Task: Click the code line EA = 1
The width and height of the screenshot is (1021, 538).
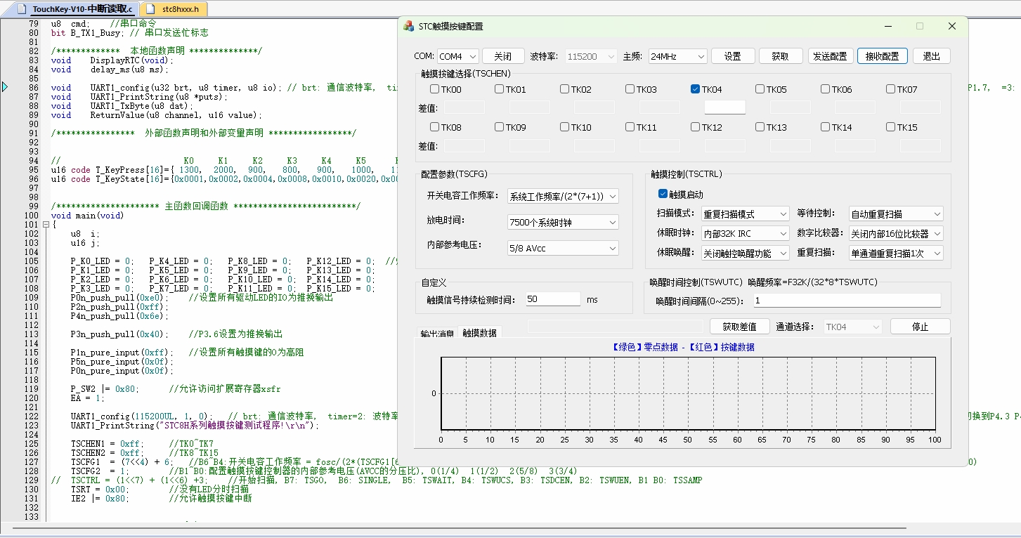Action: pyautogui.click(x=87, y=398)
